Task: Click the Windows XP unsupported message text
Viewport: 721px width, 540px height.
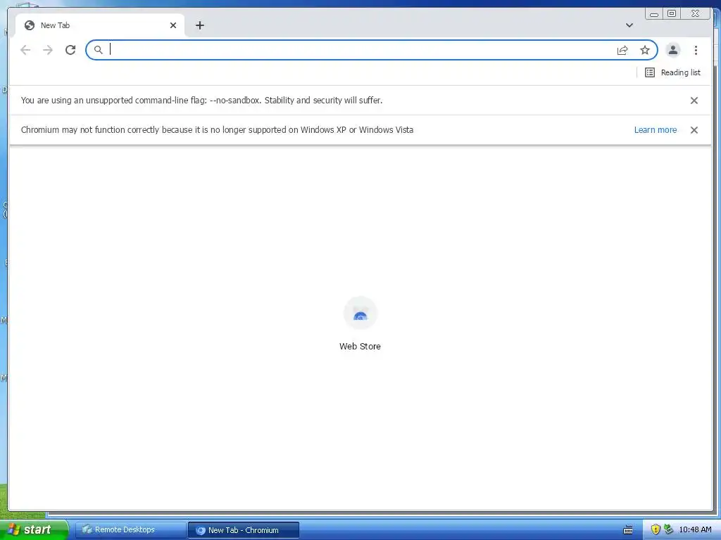Action: click(x=217, y=130)
